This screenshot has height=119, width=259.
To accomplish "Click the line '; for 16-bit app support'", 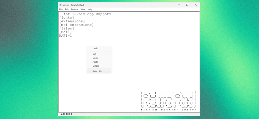I will 85,14.
